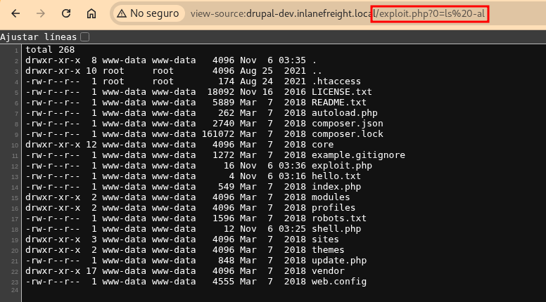The height and width of the screenshot is (302, 546).
Task: Select the shell.php file name
Action: coord(336,229)
